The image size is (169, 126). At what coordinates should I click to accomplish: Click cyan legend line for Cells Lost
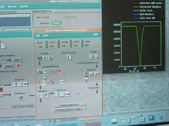pos(136,10)
